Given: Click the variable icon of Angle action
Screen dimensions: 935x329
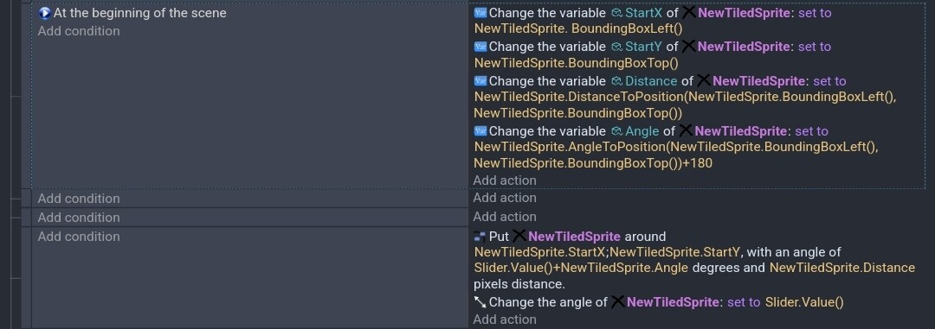Looking at the screenshot, I should pos(480,131).
